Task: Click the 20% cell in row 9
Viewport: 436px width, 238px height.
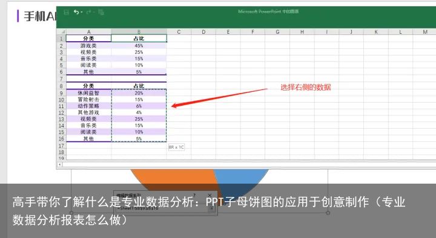Action: tap(139, 93)
